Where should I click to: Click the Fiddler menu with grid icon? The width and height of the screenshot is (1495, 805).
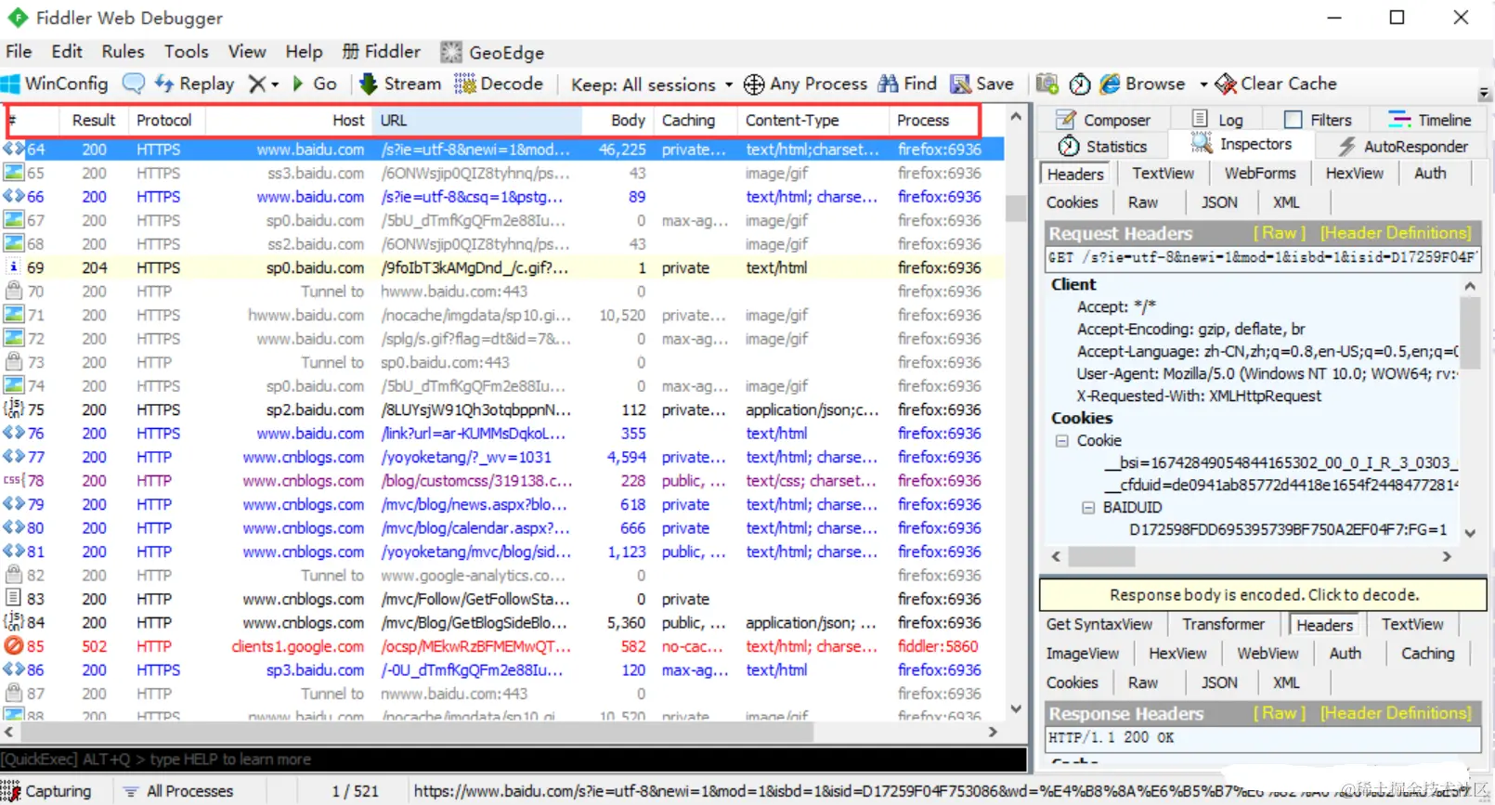pyautogui.click(x=381, y=52)
